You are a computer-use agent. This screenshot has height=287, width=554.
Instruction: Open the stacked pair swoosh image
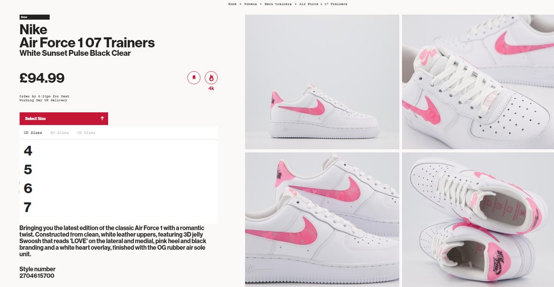(x=322, y=220)
